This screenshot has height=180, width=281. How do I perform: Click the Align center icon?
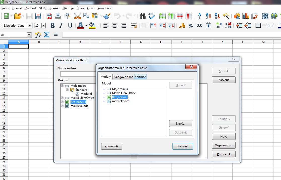pos(115,26)
